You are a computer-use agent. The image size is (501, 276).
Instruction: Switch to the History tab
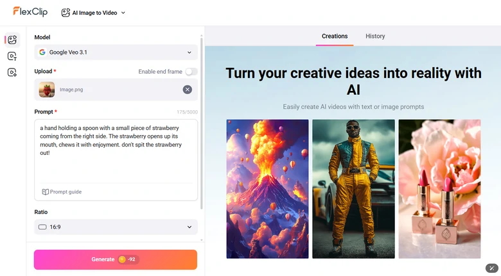click(x=375, y=37)
